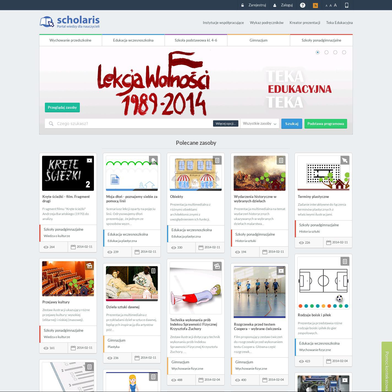
Task: Open the Gimnazjum category tab
Action: tap(258, 40)
